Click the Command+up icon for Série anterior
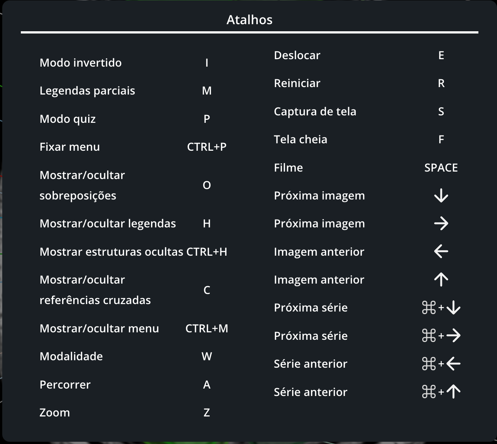The image size is (497, 444). (x=441, y=392)
